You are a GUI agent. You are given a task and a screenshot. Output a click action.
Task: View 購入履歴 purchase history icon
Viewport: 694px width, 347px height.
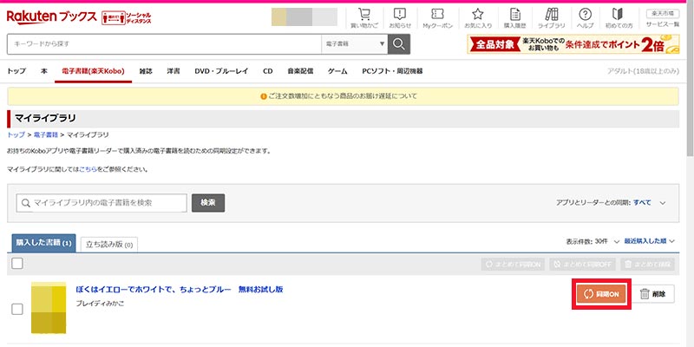pyautogui.click(x=515, y=18)
